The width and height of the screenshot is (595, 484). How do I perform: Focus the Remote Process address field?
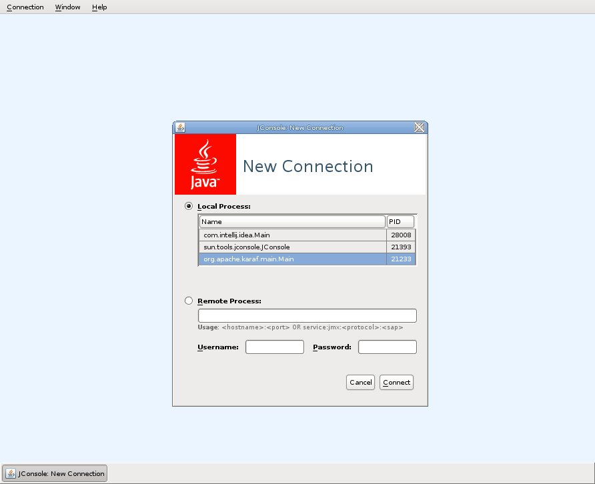coord(307,315)
